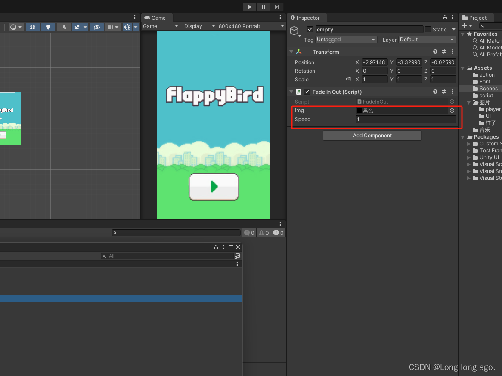Open the Transform component context menu
The width and height of the screenshot is (502, 376).
point(452,52)
